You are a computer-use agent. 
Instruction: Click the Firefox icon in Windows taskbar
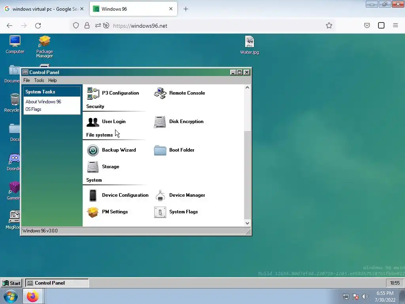[33, 296]
